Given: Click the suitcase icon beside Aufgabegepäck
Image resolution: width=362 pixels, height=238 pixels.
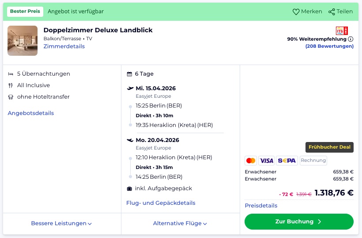Looking at the screenshot, I should pyautogui.click(x=129, y=188).
